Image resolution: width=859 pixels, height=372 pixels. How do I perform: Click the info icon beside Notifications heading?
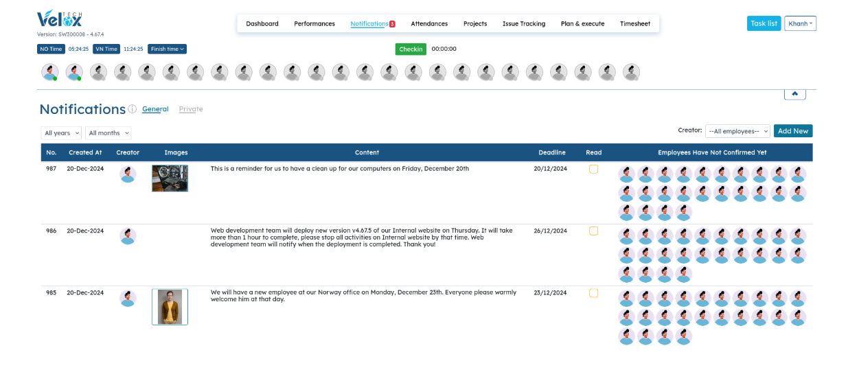(133, 109)
